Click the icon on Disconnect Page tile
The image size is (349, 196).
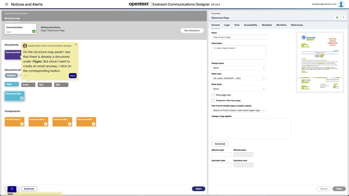(x=22, y=98)
